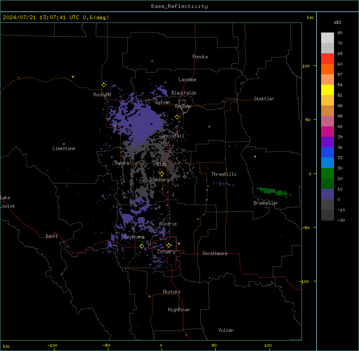Viewport: 359px width, 351px height.
Task: Click the Vulcan label
Action: click(226, 330)
